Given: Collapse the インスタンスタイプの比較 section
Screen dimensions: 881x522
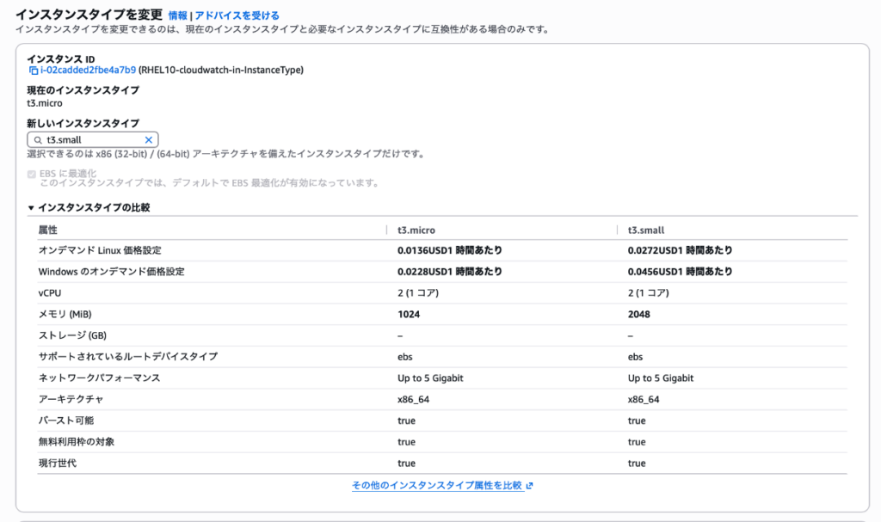Looking at the screenshot, I should (32, 208).
